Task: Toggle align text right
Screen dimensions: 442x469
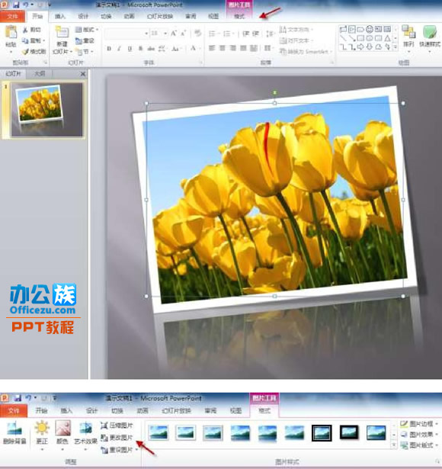Action: (232, 48)
